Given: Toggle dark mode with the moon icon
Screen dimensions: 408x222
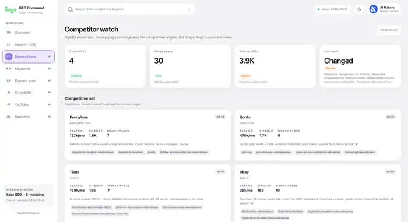Looking at the screenshot, I should pyautogui.click(x=360, y=9).
